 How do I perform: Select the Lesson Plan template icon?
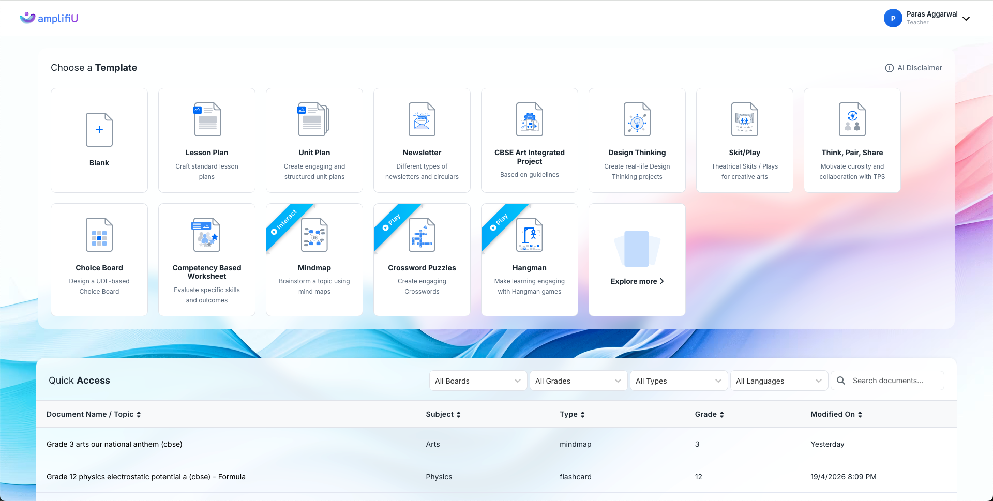tap(207, 119)
